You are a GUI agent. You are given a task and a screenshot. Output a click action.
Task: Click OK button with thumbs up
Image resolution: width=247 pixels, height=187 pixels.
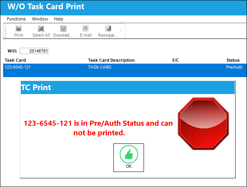coord(129,158)
